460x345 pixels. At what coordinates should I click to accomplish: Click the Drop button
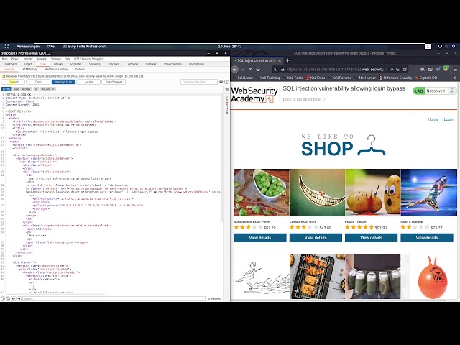coord(38,82)
